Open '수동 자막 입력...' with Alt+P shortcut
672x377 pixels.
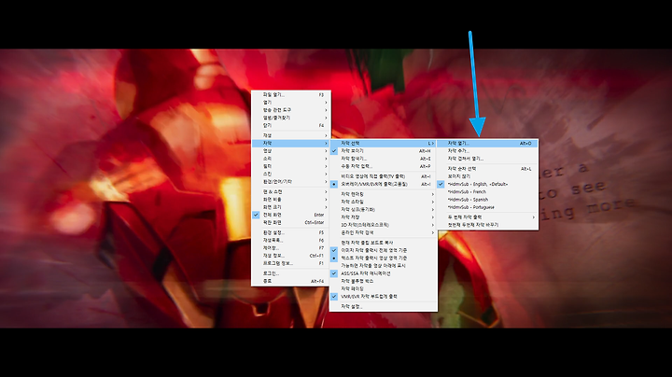pyautogui.click(x=384, y=166)
